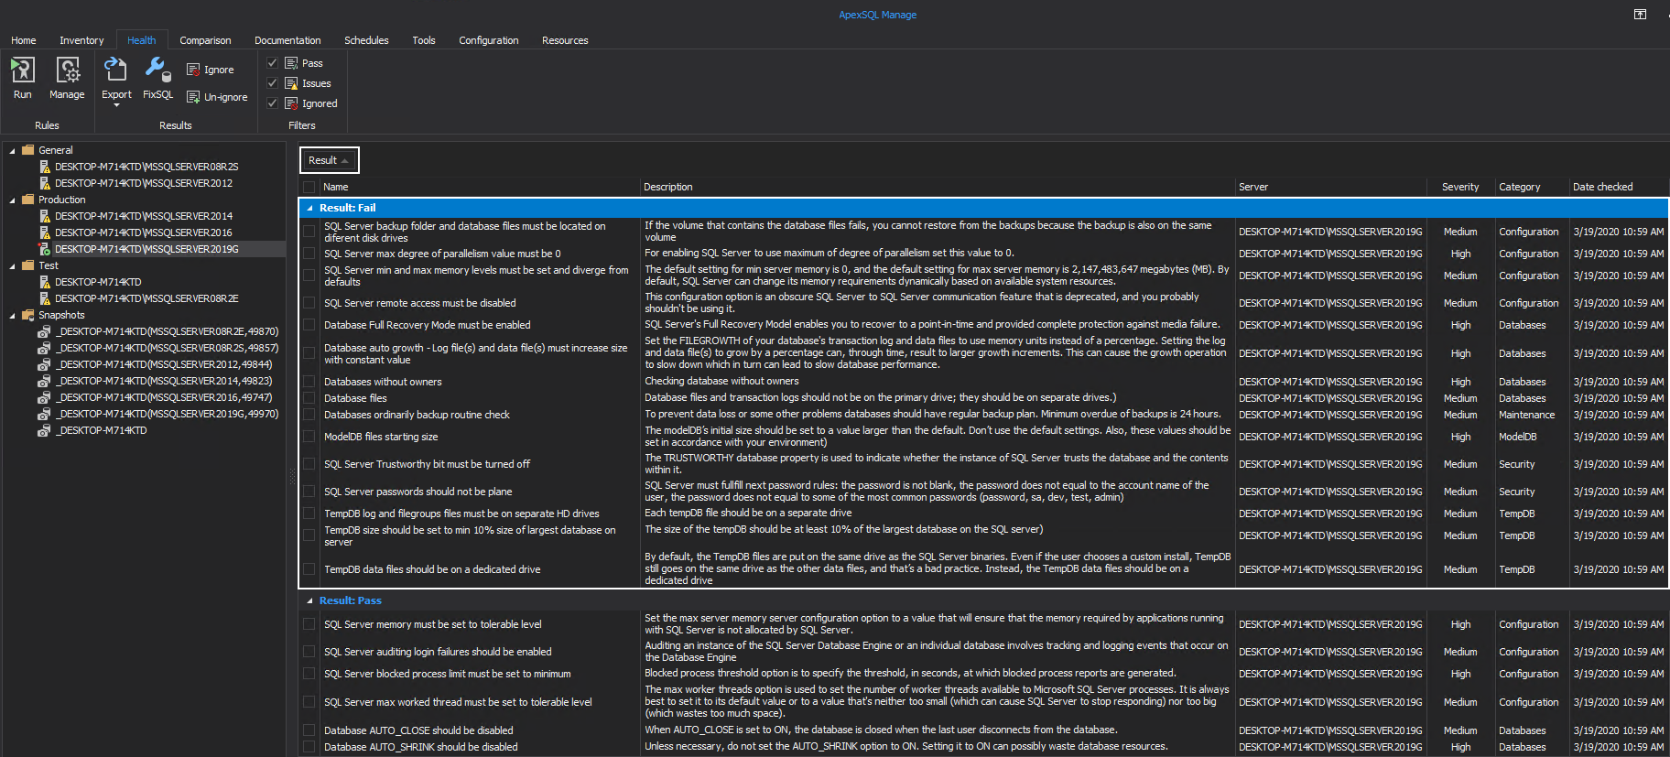Check the SQL Server max degree of parallelism row
The width and height of the screenshot is (1670, 757).
309,254
